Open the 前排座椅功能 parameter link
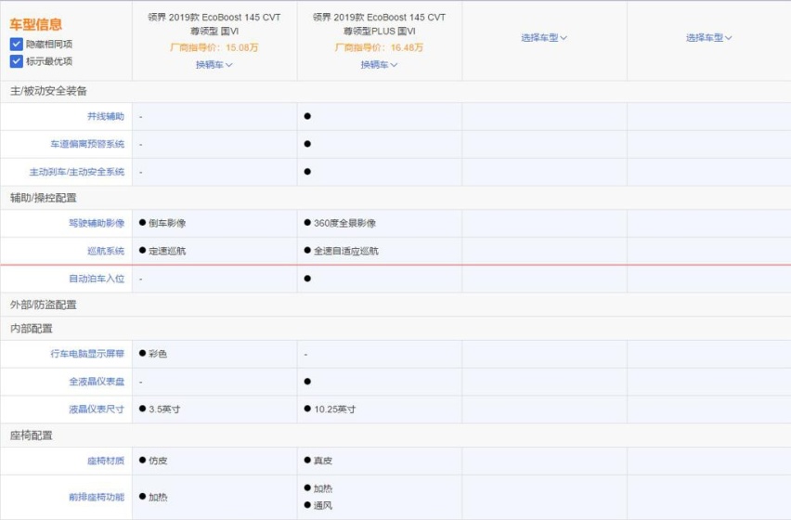The width and height of the screenshot is (791, 520). 97,498
